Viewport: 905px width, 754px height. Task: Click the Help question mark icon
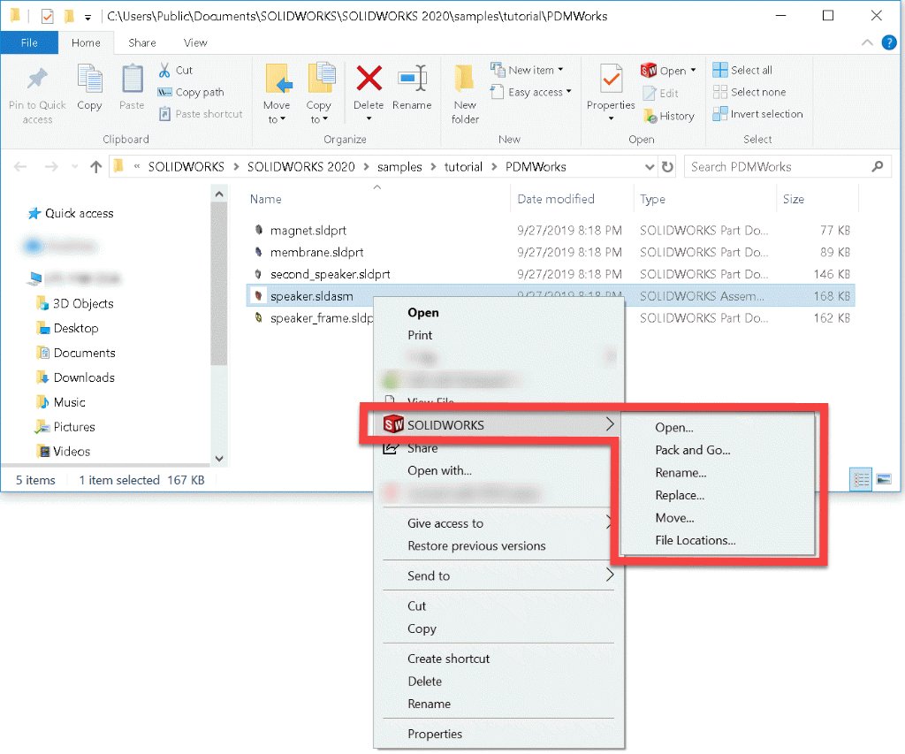tap(889, 42)
